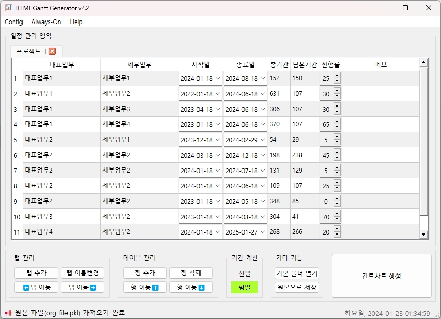The height and width of the screenshot is (319, 441).
Task: Click the table scrollbar down arrow
Action: coord(424,234)
